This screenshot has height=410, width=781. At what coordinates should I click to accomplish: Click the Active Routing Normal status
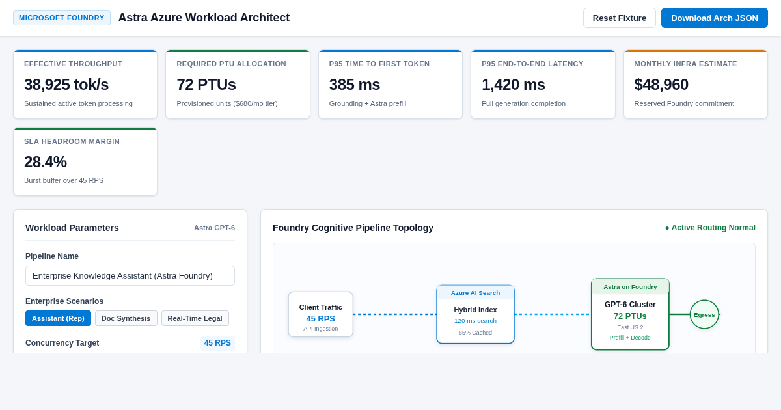pyautogui.click(x=710, y=228)
